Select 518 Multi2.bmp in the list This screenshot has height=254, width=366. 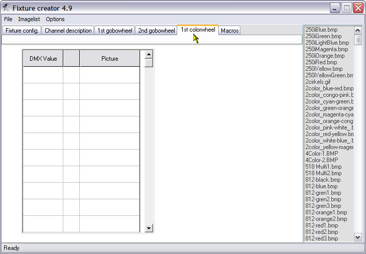click(323, 173)
